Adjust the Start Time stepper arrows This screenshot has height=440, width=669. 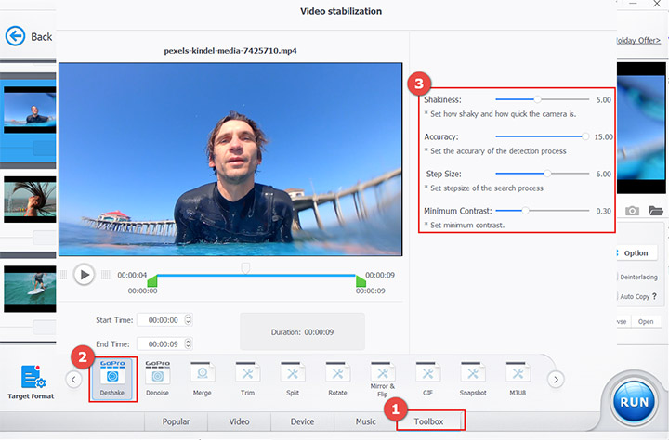188,319
